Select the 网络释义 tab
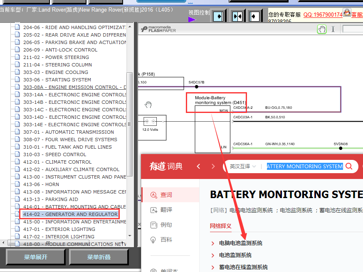The height and width of the screenshot is (272, 363). coord(221,226)
